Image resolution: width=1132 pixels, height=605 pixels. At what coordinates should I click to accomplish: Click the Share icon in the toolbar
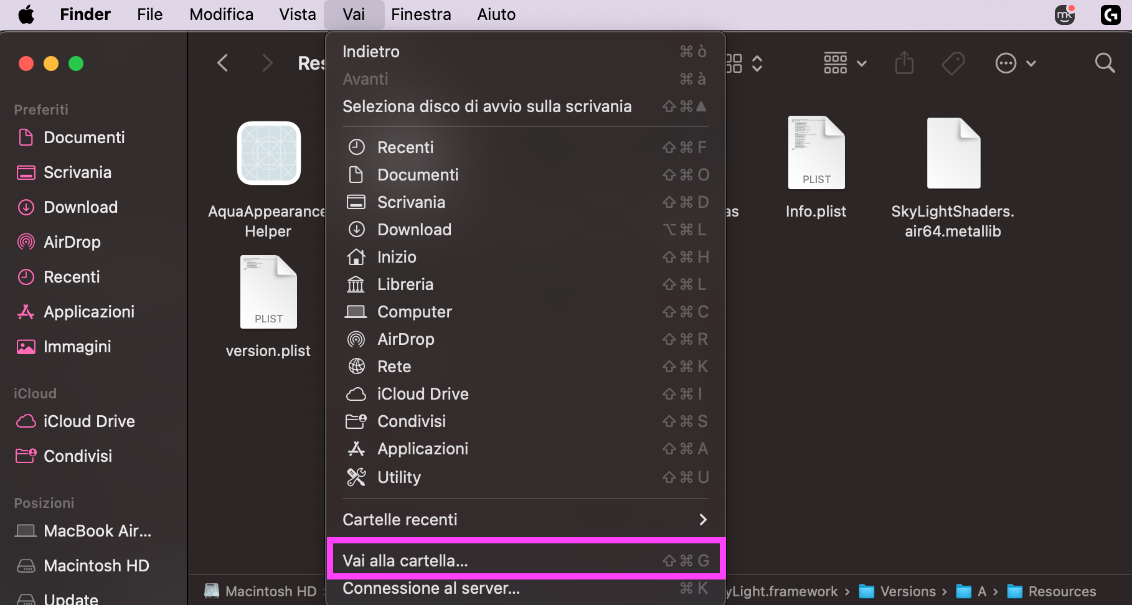pyautogui.click(x=904, y=62)
